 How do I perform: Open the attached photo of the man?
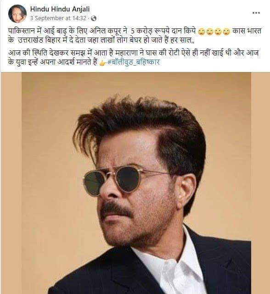point(136,183)
